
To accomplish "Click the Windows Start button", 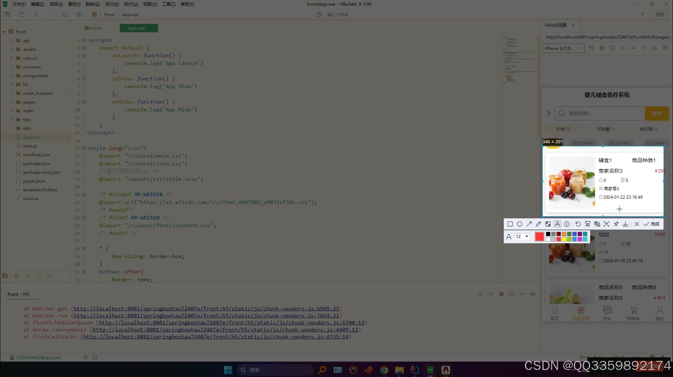I will click(x=228, y=370).
